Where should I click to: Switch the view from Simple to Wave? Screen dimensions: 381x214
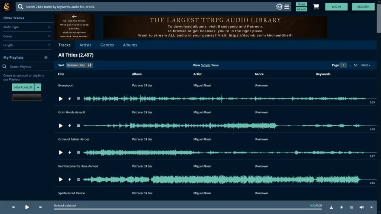click(x=215, y=65)
